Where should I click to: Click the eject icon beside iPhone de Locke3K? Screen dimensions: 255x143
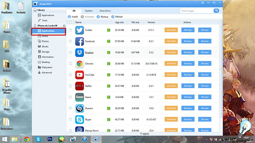64,26
